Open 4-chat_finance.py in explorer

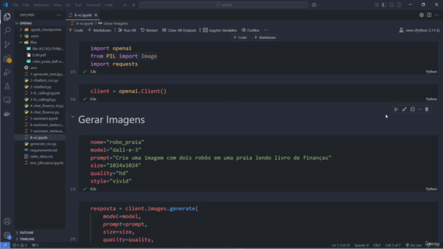(44, 112)
